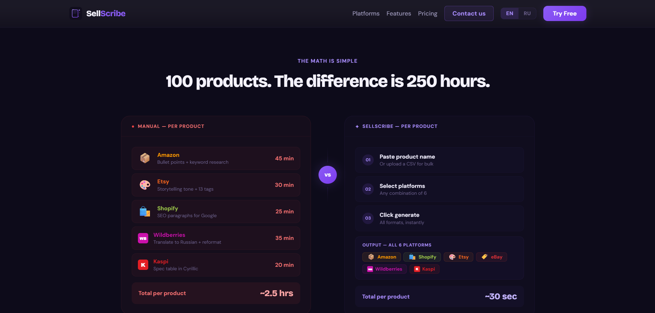The image size is (655, 313).
Task: Click THE MATH IS SIMPLE label
Action: pos(327,61)
